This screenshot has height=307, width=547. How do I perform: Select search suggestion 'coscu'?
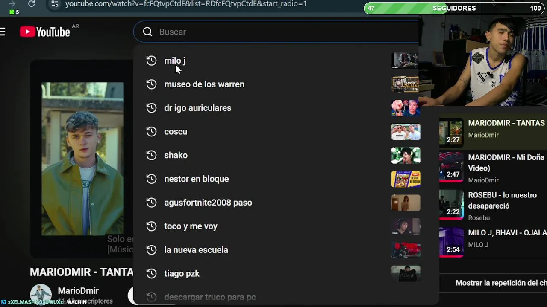(176, 132)
